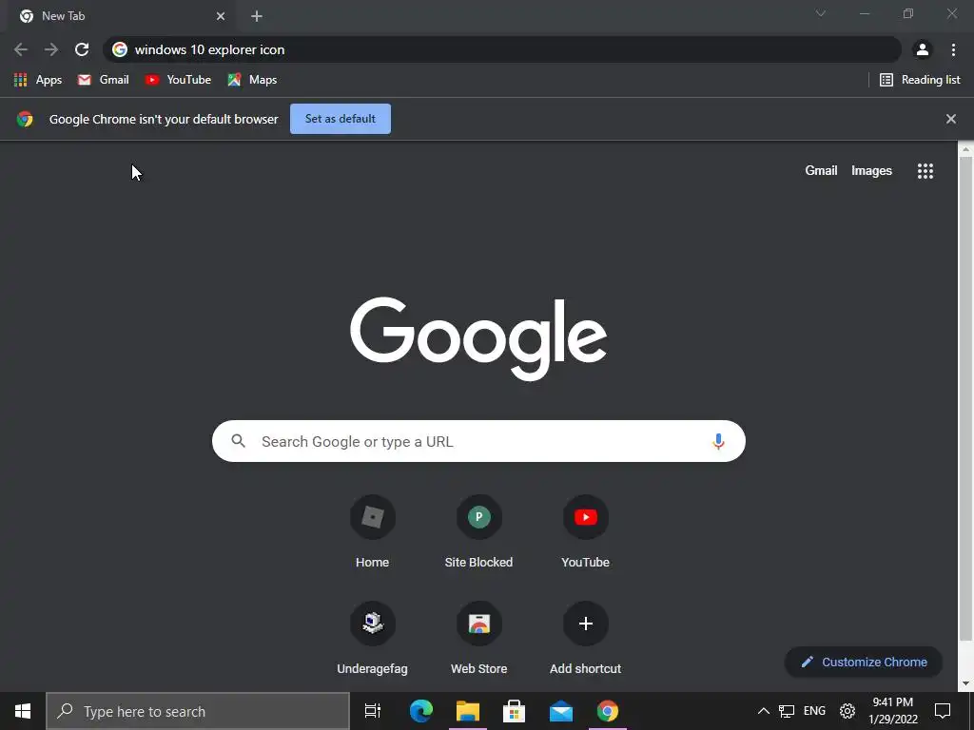Open the tab search dropdown arrow
The height and width of the screenshot is (730, 974).
[x=821, y=13]
